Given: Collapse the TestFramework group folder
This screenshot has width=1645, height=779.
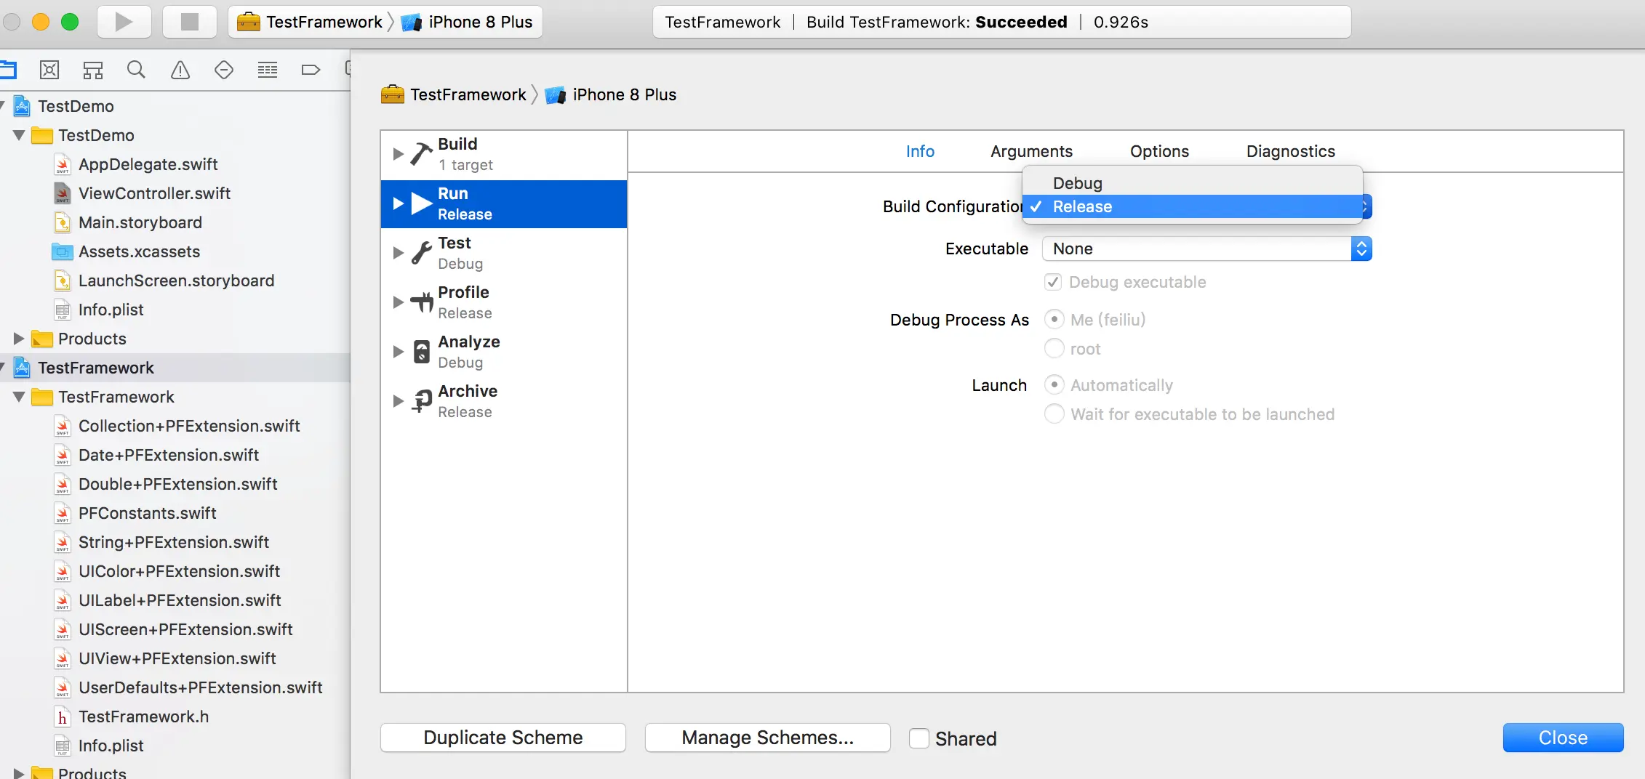Looking at the screenshot, I should point(19,397).
